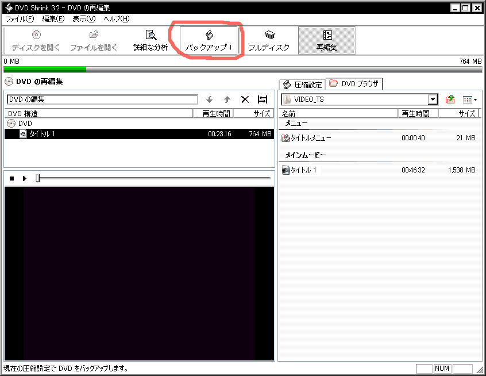Viewport: 486px width, 376px height.
Task: Click the move up arrow icon
Action: (x=227, y=99)
